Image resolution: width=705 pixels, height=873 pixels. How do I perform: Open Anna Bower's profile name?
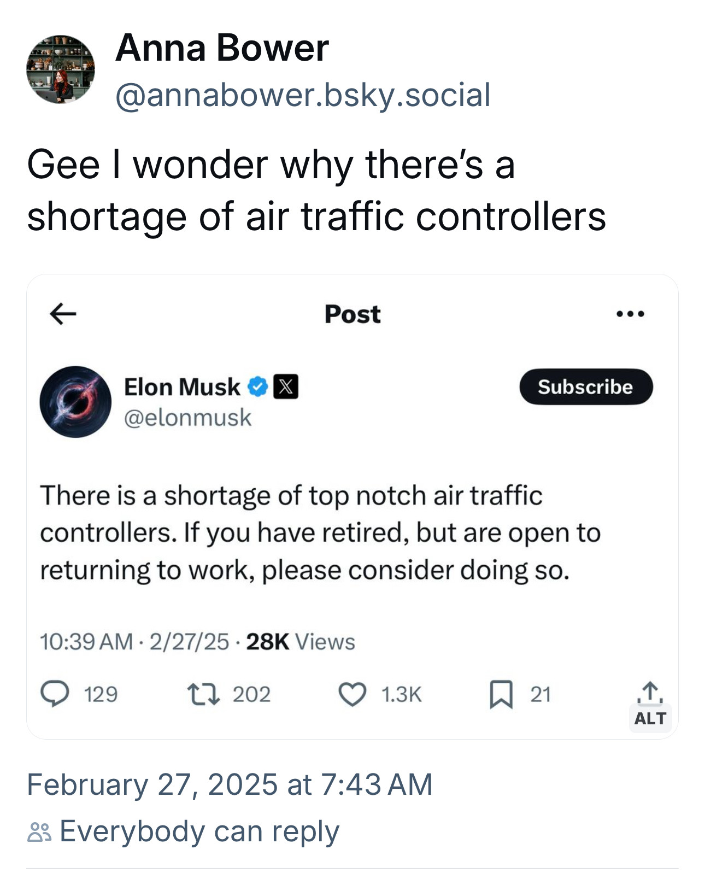222,48
